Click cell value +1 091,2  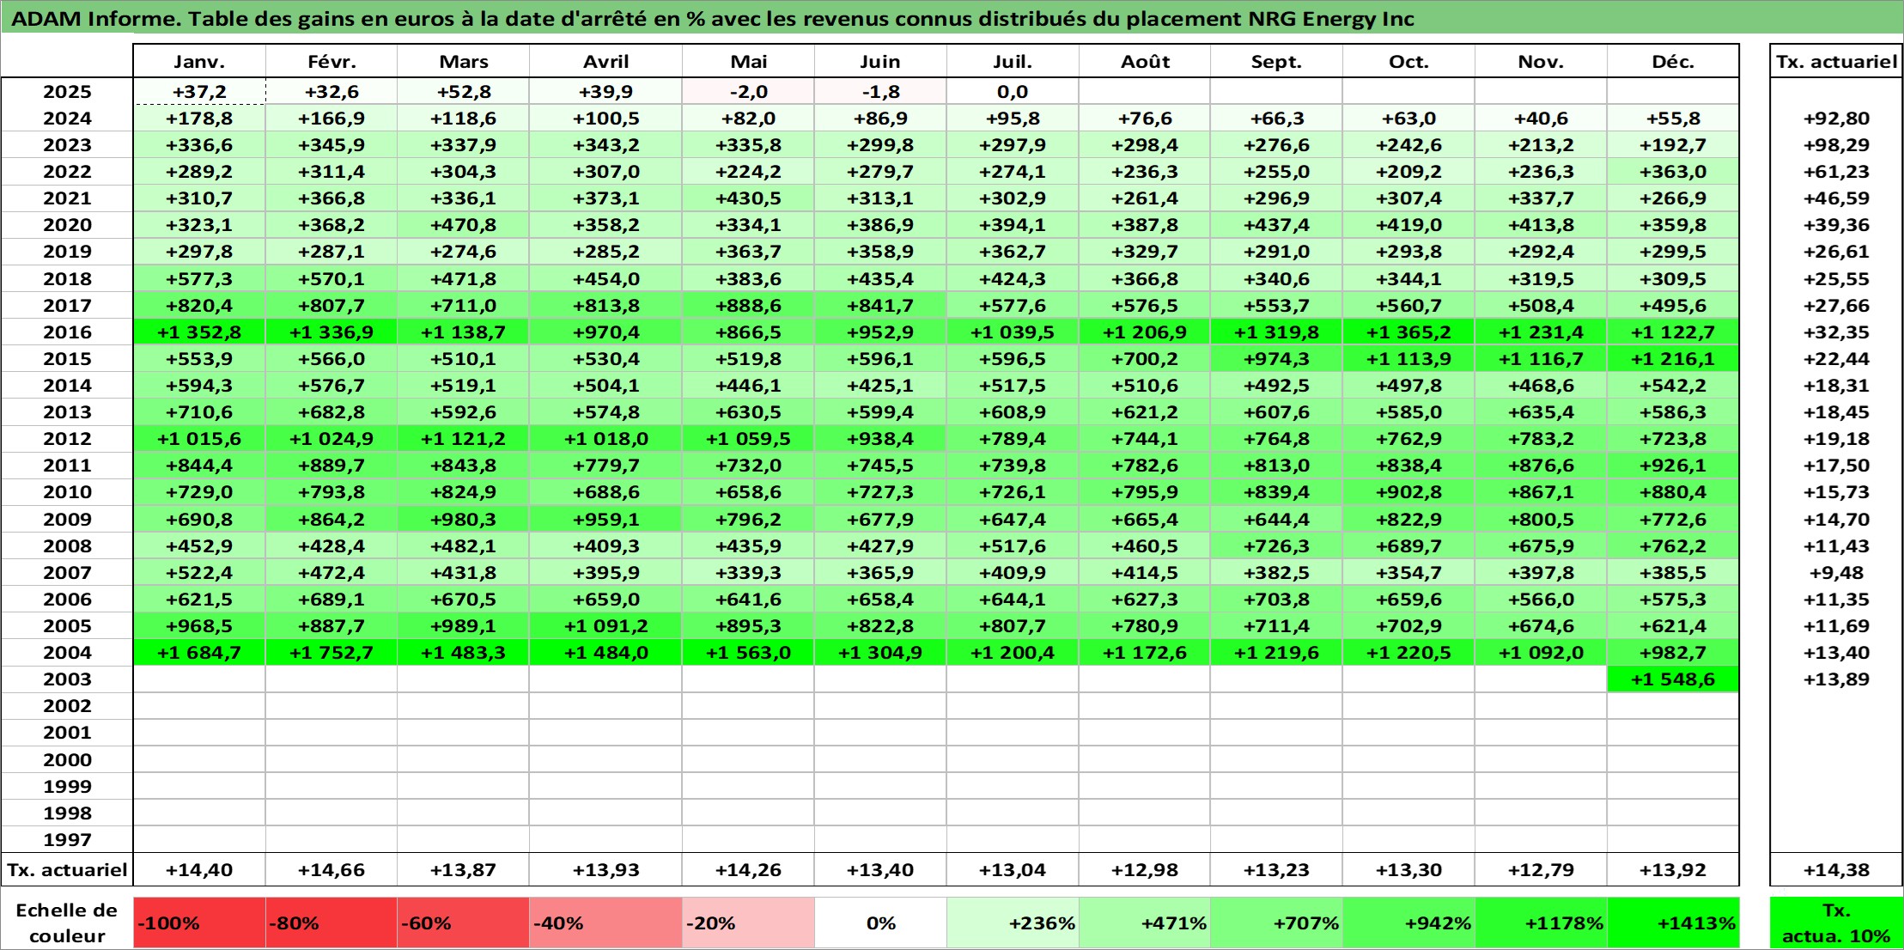pos(605,626)
